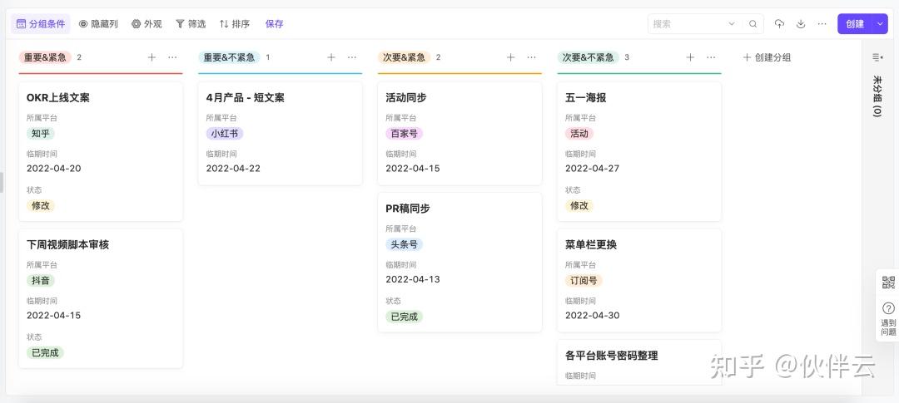The width and height of the screenshot is (899, 403).
Task: Focus the 搜索 search input field
Action: click(x=687, y=24)
